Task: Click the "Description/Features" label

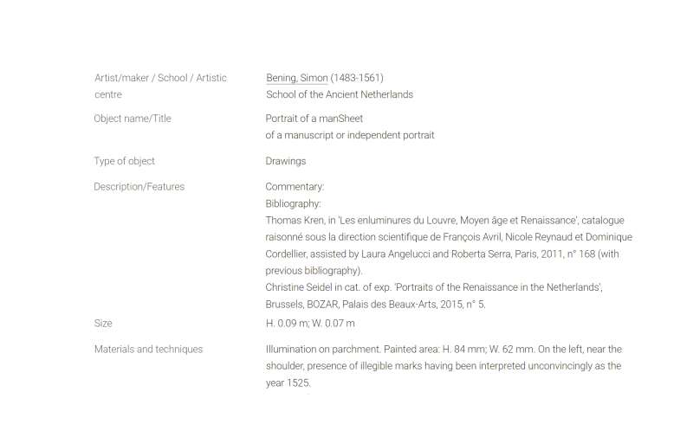Action: coord(139,187)
